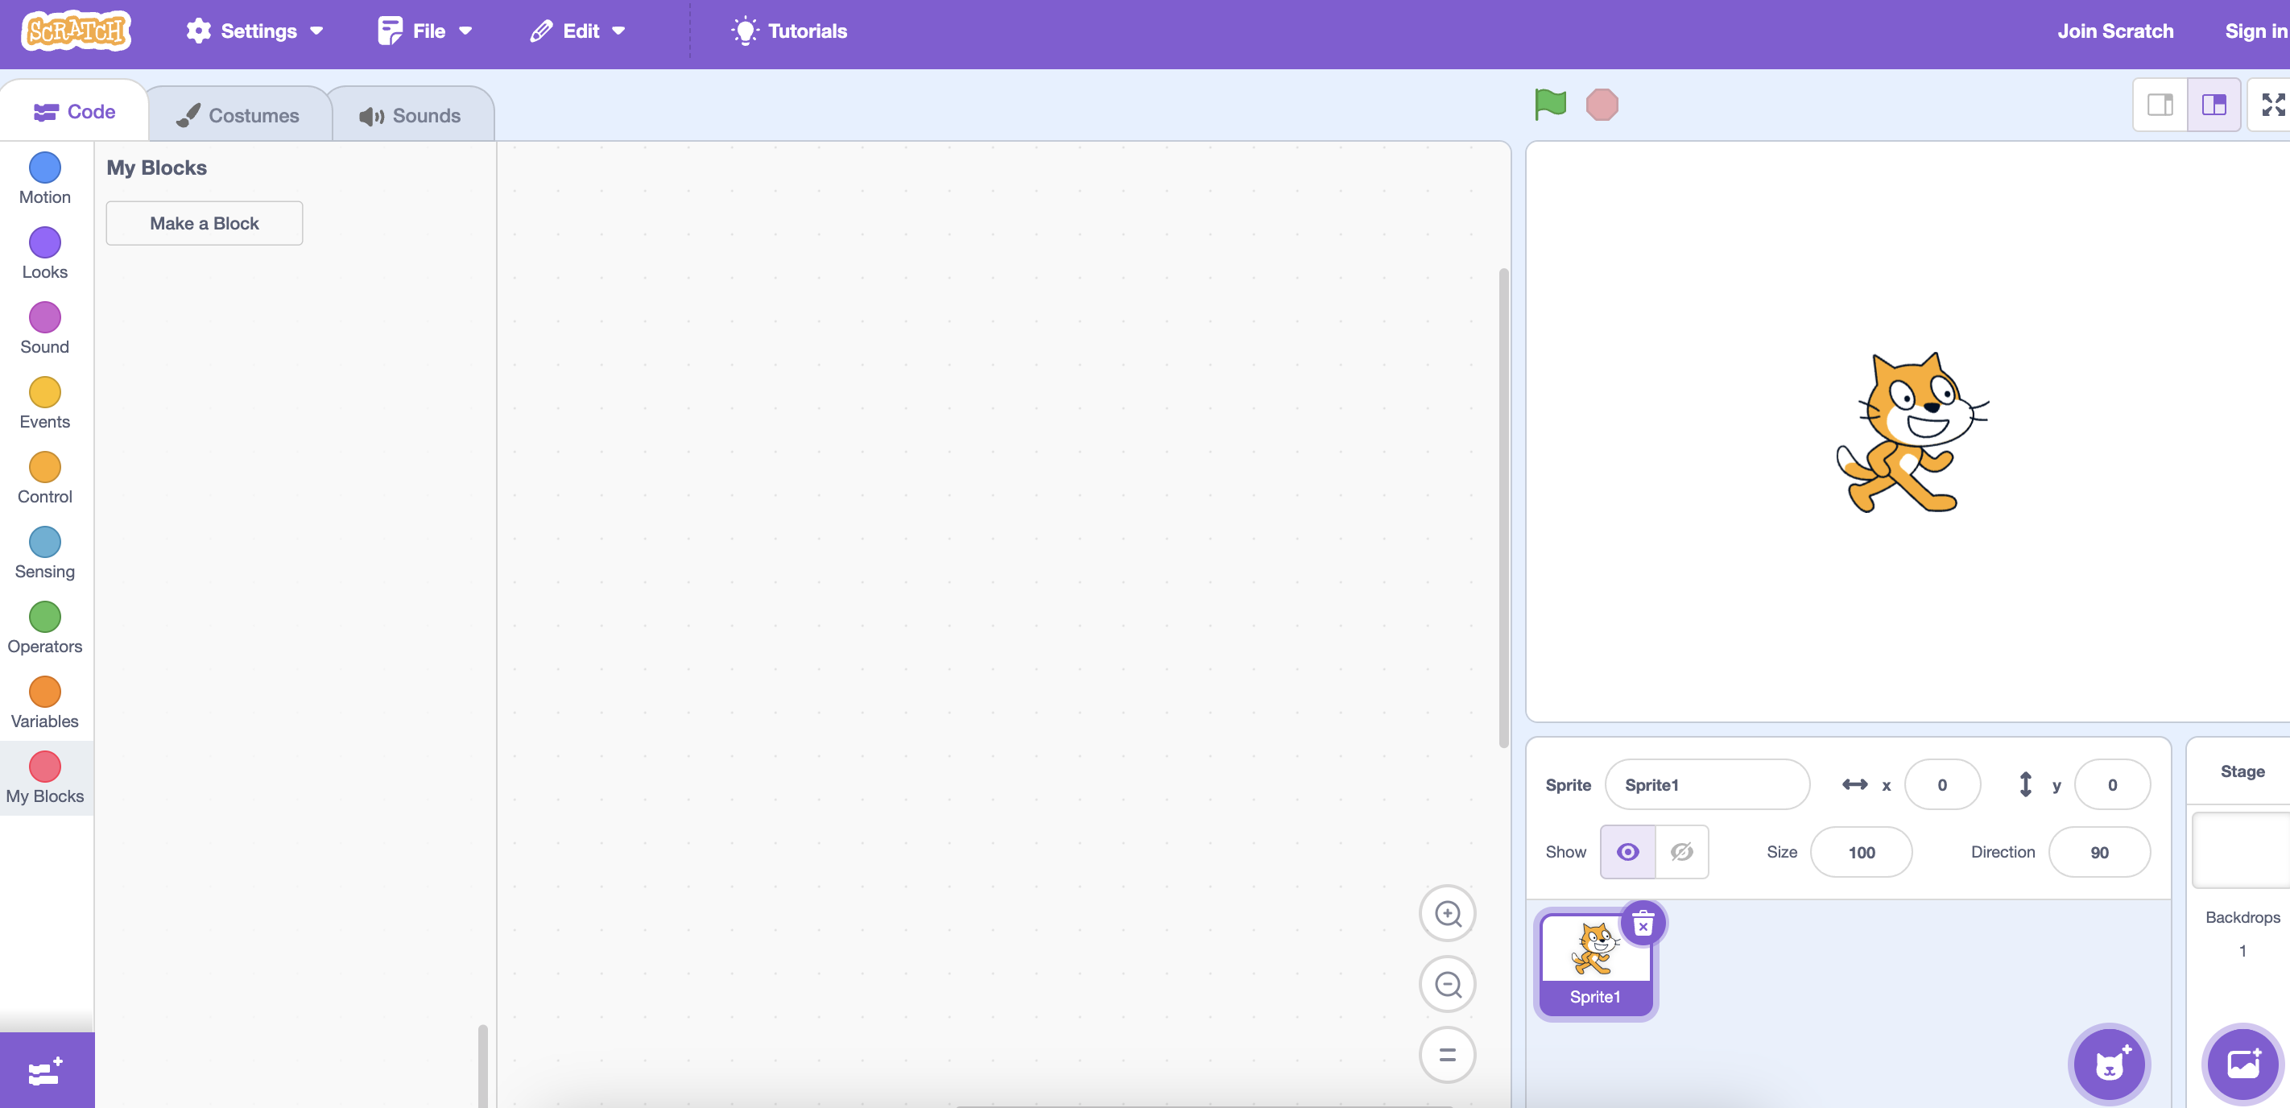2290x1108 pixels.
Task: Click the Make a Block button
Action: (205, 223)
